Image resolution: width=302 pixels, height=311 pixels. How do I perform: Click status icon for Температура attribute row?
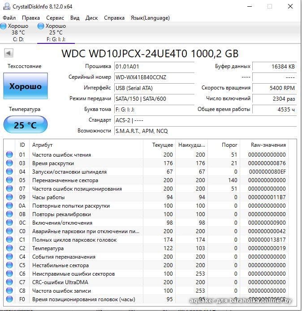9,248
